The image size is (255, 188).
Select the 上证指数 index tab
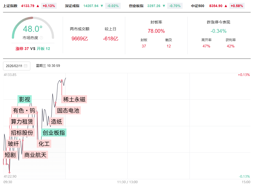pos(10,6)
